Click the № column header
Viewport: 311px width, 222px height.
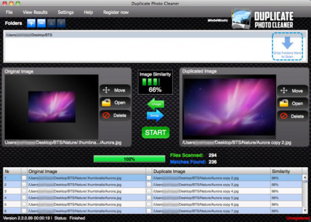coord(12,171)
